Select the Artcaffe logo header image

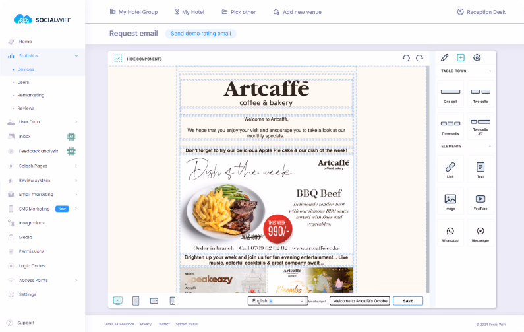click(x=266, y=94)
